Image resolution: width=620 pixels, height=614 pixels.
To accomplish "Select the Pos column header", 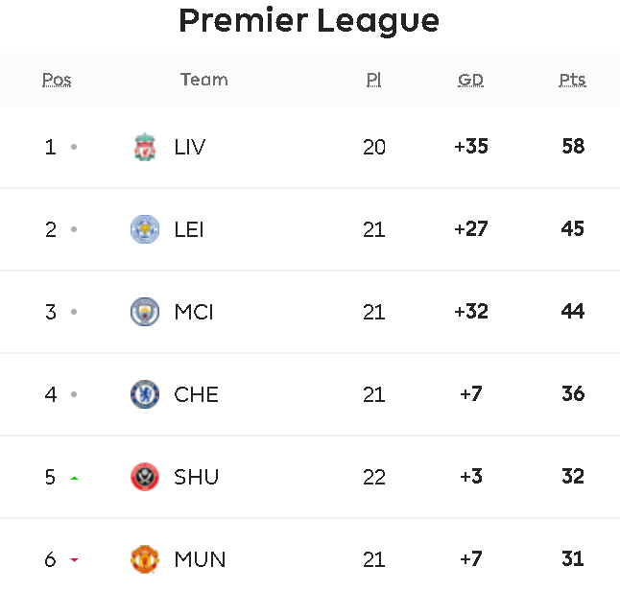I will [x=57, y=80].
